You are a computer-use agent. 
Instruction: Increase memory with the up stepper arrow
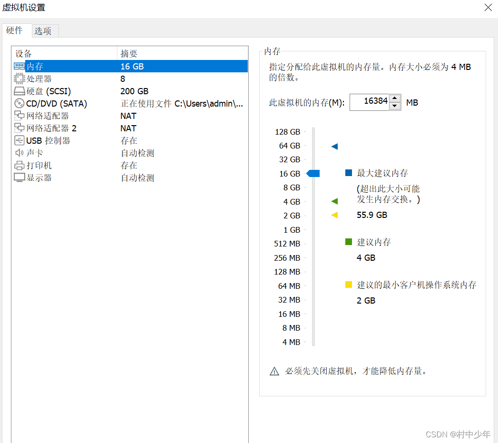pos(394,98)
